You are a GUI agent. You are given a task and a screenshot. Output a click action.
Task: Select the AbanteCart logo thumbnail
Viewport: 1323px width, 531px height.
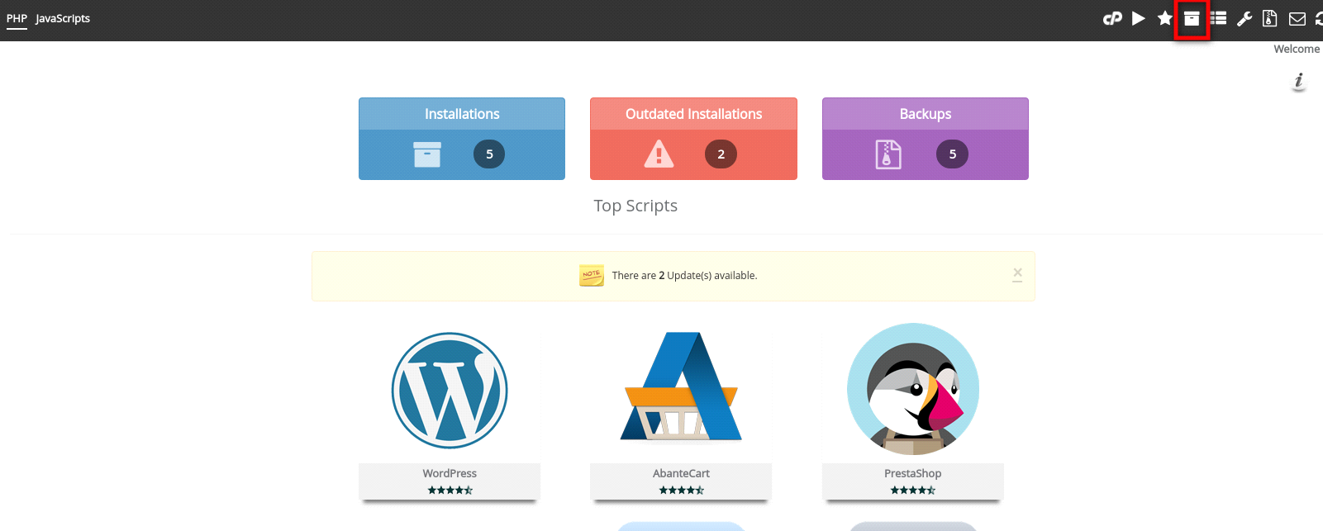(681, 388)
